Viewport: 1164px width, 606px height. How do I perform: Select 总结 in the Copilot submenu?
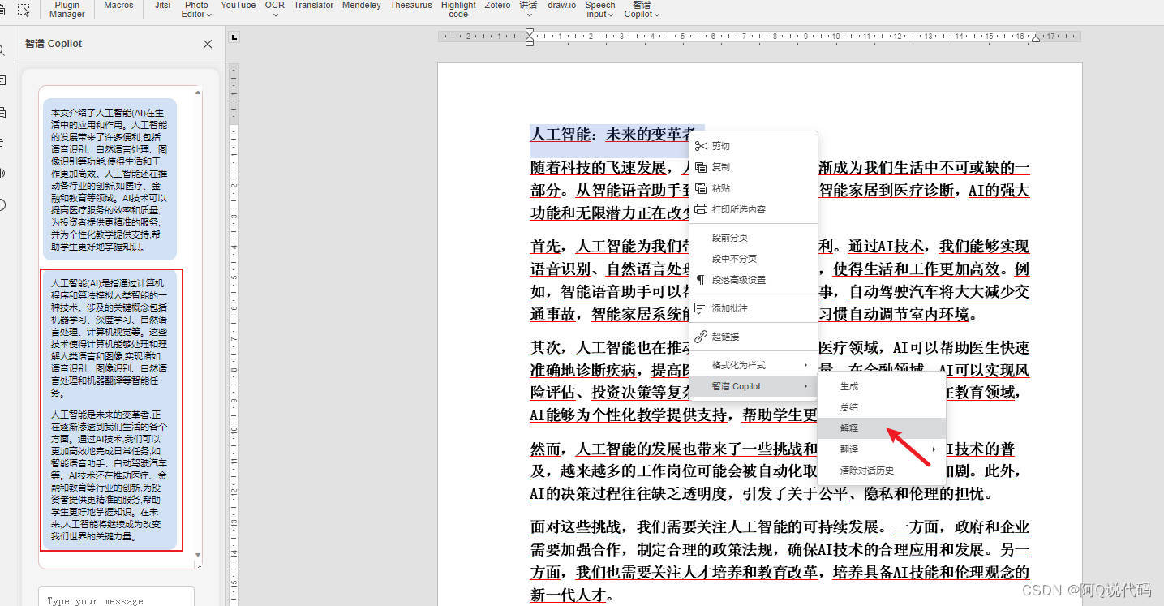(x=881, y=407)
